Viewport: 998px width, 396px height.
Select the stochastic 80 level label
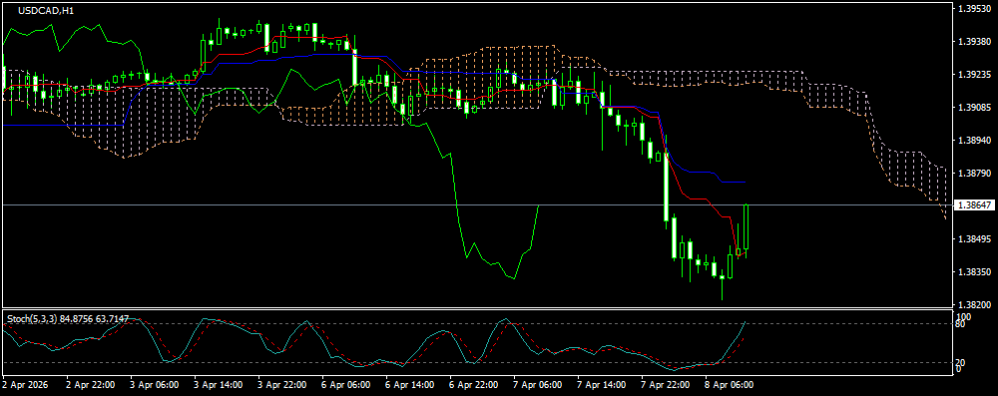tap(961, 324)
